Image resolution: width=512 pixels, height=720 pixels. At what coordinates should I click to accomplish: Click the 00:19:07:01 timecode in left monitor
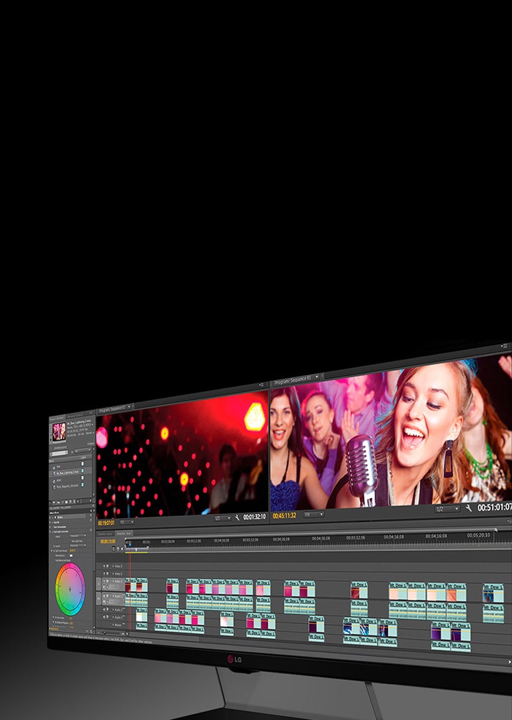(106, 523)
